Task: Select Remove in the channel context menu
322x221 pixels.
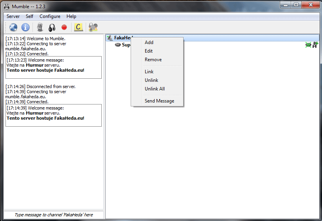Action: pos(157,60)
